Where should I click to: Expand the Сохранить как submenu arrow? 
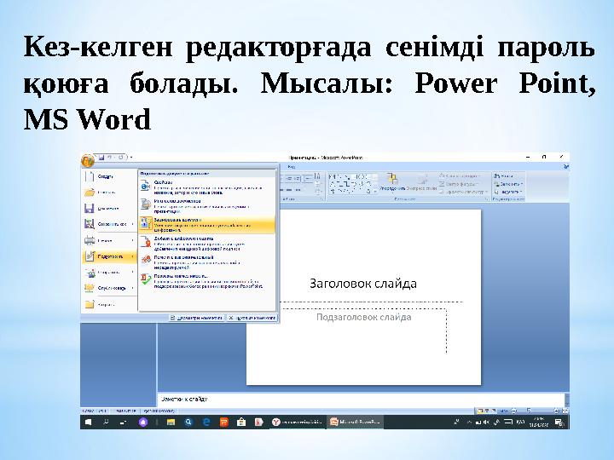pyautogui.click(x=133, y=224)
